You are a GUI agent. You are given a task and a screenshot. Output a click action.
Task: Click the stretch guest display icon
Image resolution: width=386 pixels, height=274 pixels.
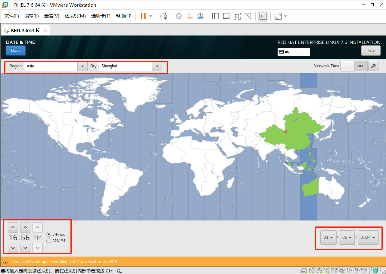coord(278,16)
